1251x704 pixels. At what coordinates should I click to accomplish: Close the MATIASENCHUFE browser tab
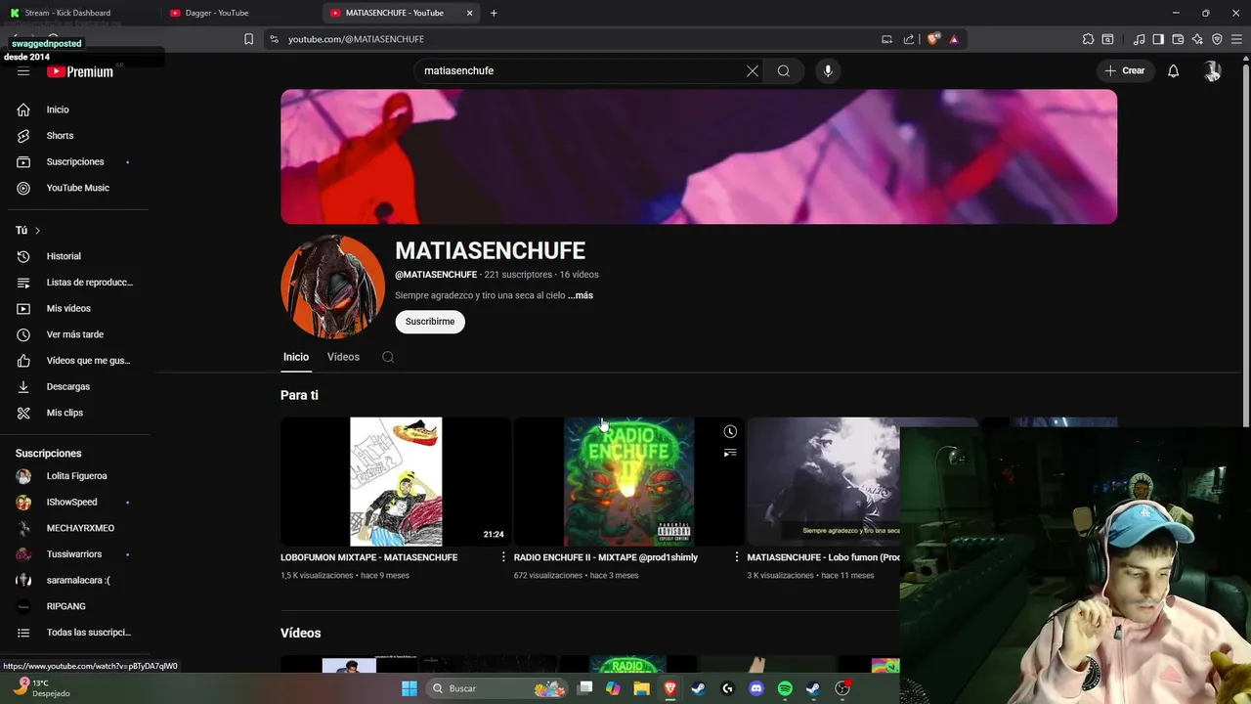(469, 13)
